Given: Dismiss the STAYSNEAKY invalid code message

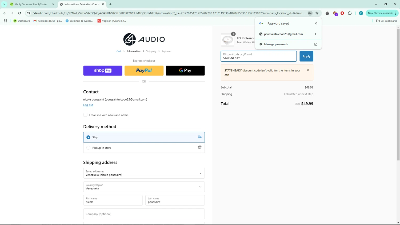Looking at the screenshot, I should click(x=308, y=70).
